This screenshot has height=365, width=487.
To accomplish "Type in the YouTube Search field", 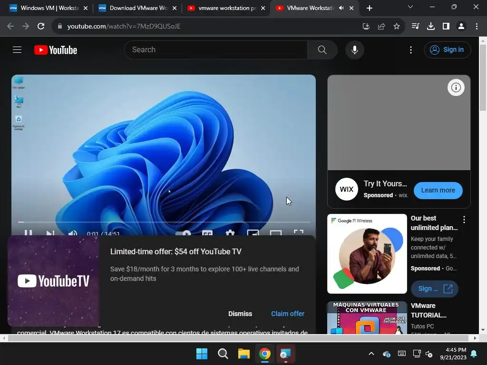I will pyautogui.click(x=216, y=49).
